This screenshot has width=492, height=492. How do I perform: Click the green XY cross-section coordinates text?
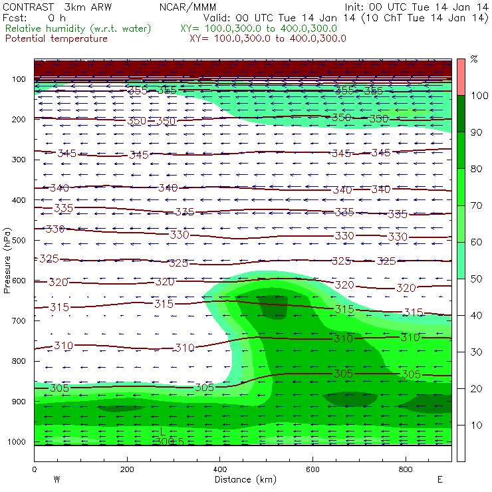click(259, 29)
